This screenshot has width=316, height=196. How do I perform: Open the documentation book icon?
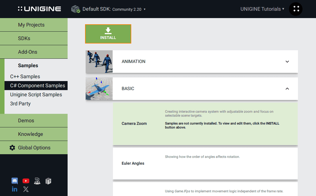point(48,181)
